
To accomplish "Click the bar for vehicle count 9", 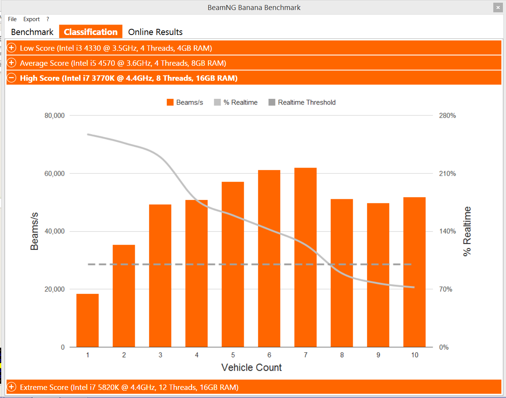I will coord(378,275).
